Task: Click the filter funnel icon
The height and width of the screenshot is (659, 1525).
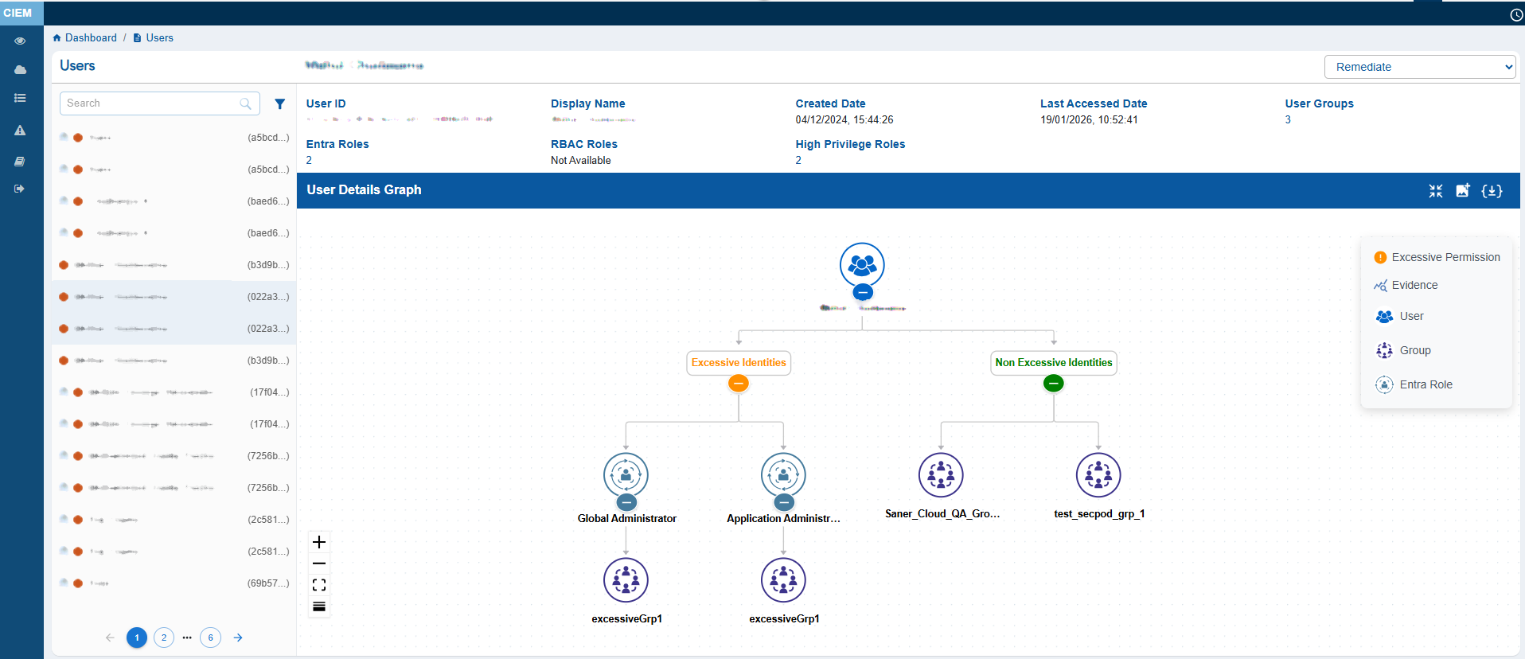Action: coord(279,104)
